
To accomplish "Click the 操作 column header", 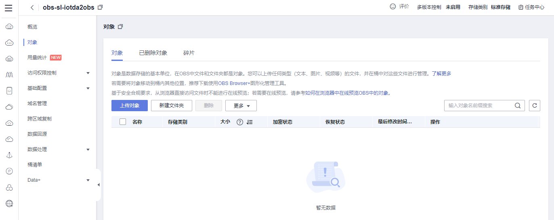I will pyautogui.click(x=435, y=122).
